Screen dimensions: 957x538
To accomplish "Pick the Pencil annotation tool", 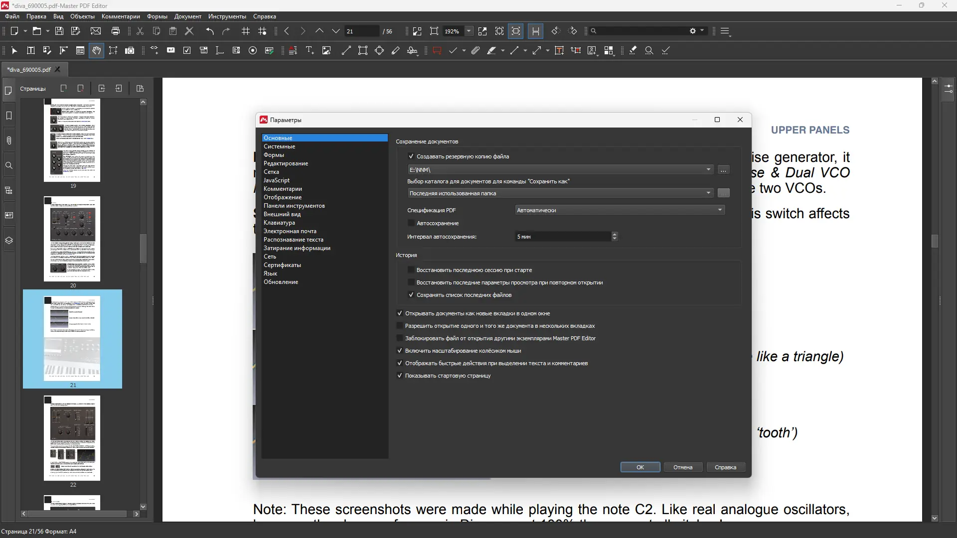I will [396, 50].
